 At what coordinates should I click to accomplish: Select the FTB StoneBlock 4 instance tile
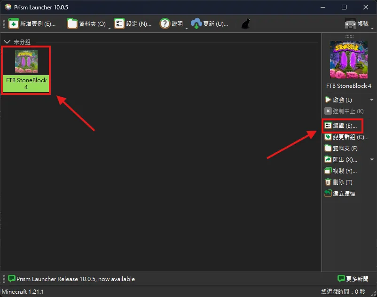tap(26, 70)
